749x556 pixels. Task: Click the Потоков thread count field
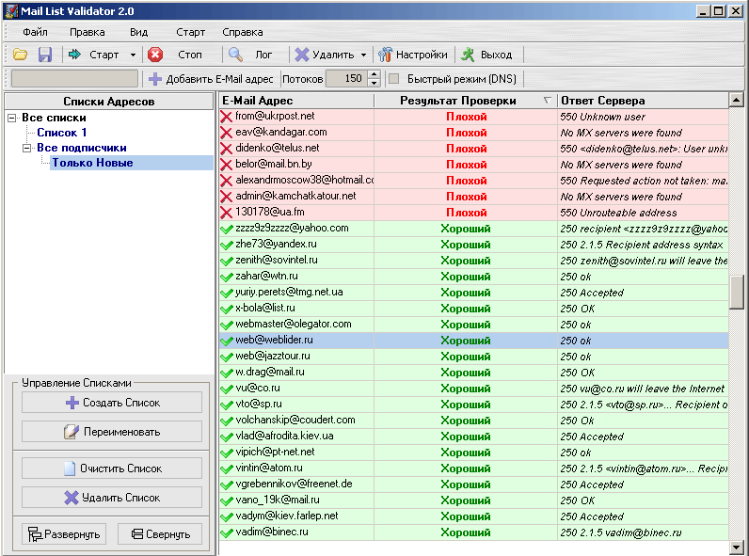[347, 79]
